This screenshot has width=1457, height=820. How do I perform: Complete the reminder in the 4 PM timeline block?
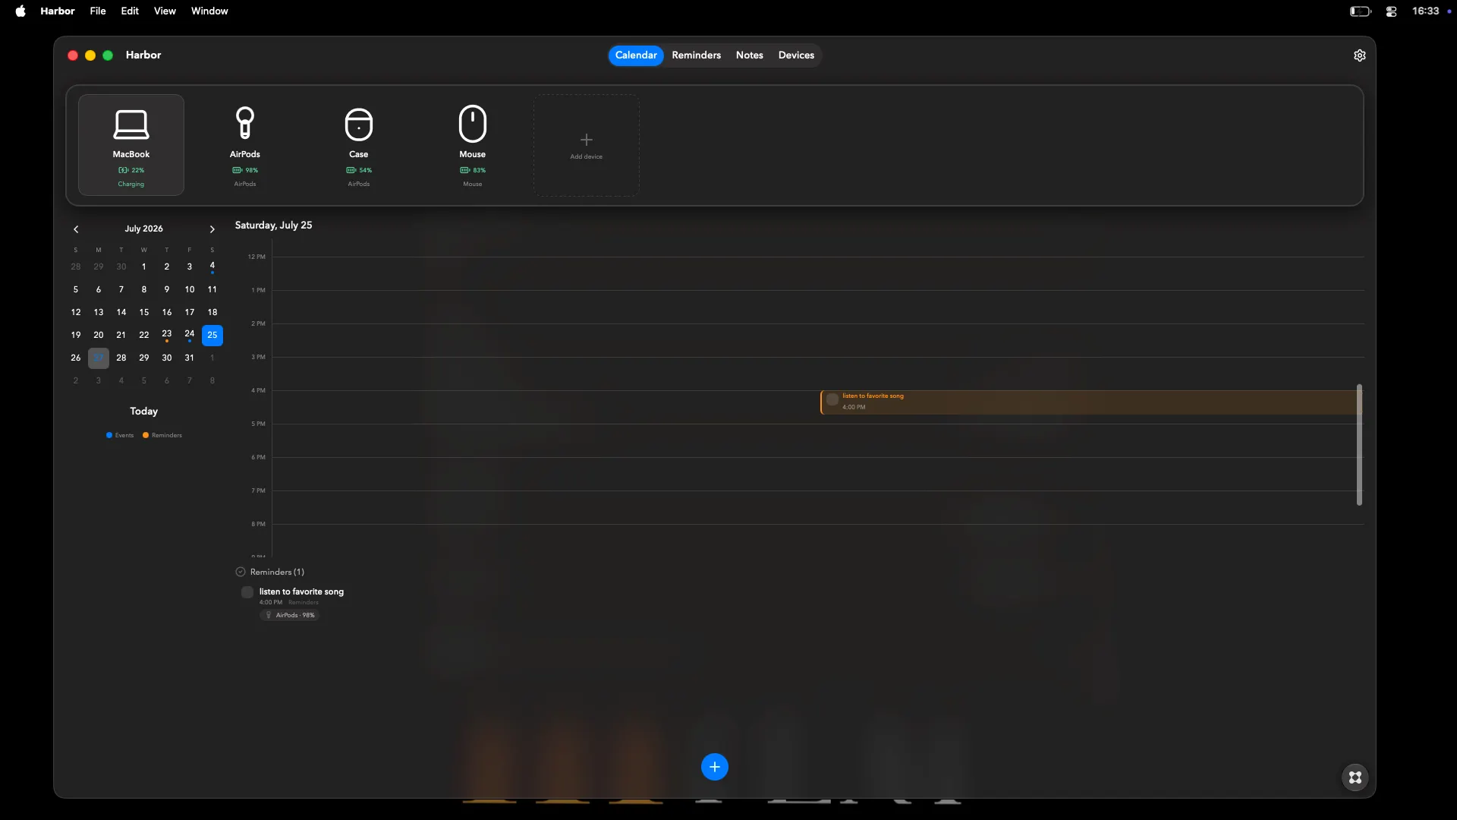coord(832,399)
